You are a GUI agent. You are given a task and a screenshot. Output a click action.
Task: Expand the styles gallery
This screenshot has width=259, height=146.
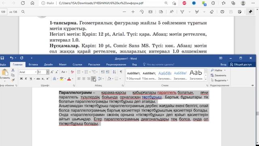[206, 79]
